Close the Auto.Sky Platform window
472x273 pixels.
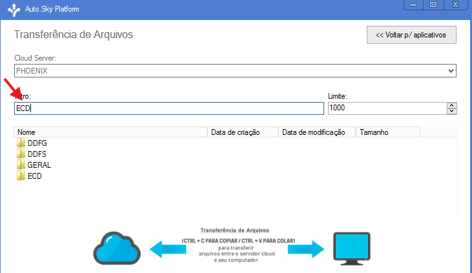pos(455,5)
